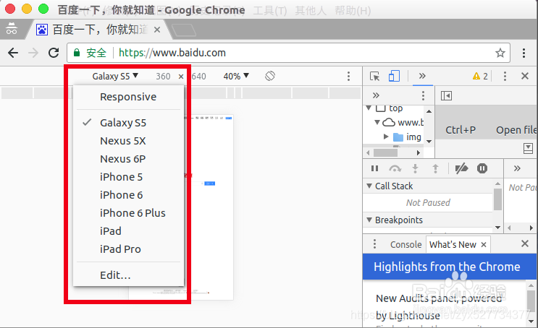Pause script execution
The image size is (538, 328).
click(x=374, y=168)
